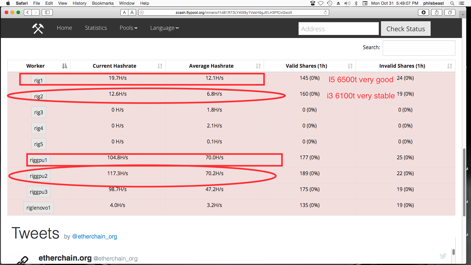This screenshot has height=265, width=471.
Task: Open Notification Center icon
Action: [x=462, y=3]
